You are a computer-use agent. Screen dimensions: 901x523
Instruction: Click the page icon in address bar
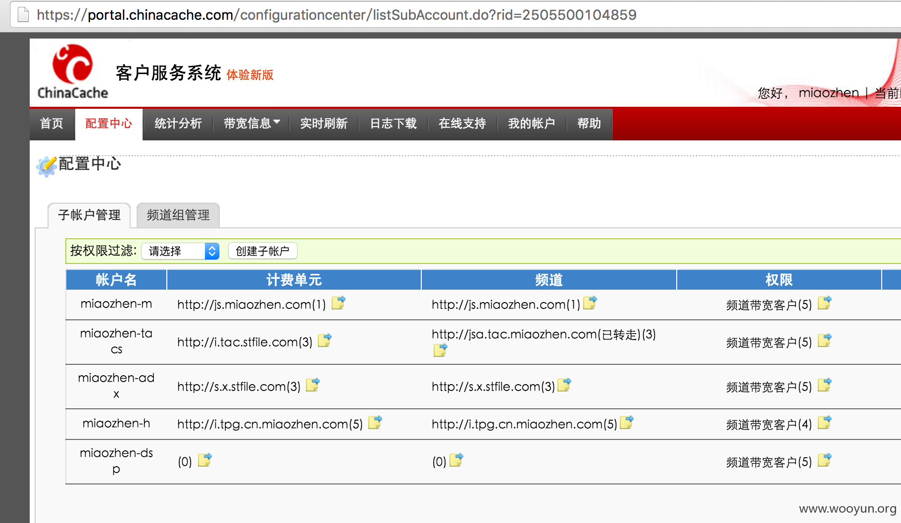23,15
